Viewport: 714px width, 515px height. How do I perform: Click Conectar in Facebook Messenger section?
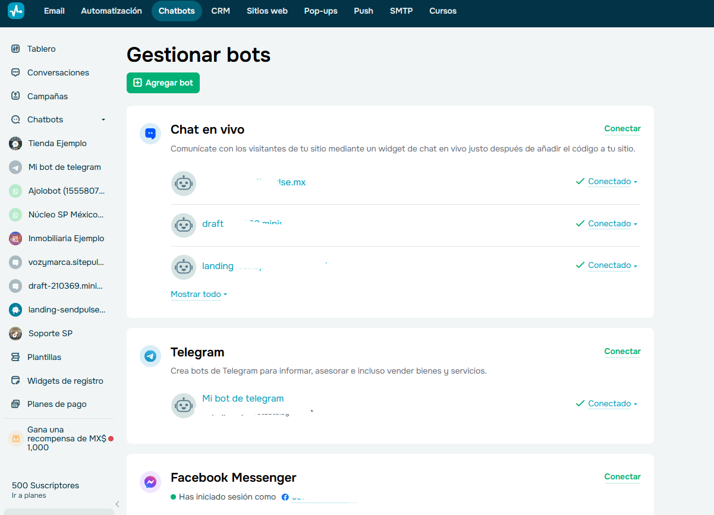tap(622, 476)
